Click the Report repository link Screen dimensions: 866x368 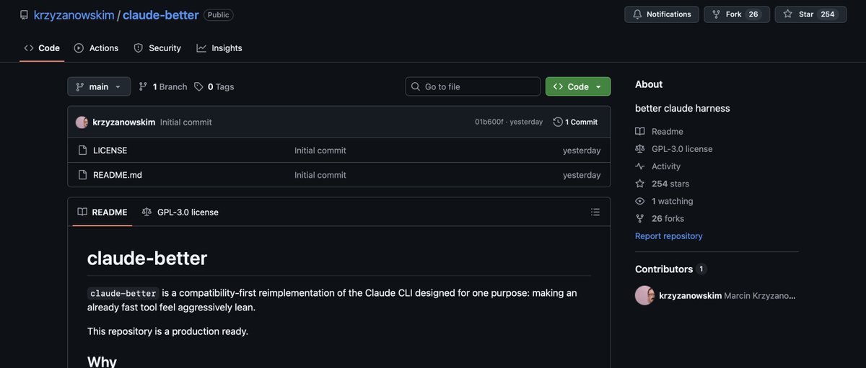(x=669, y=236)
